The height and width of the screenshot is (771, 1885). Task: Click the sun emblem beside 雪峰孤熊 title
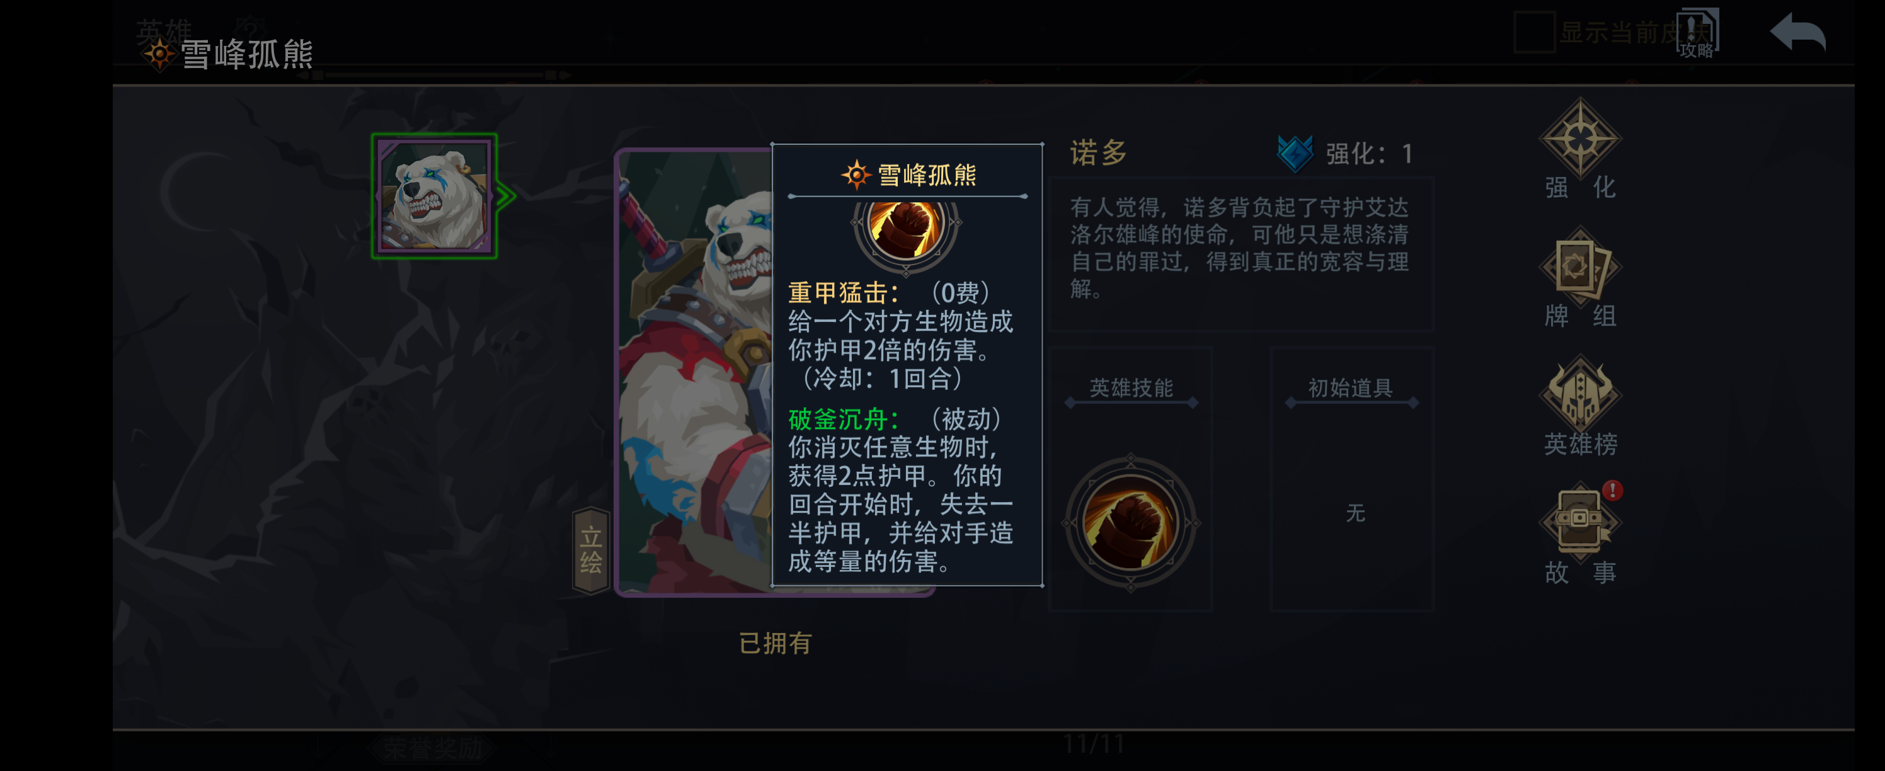coord(159,54)
